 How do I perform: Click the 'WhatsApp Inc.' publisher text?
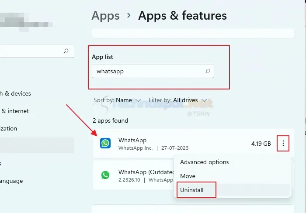tap(136, 148)
